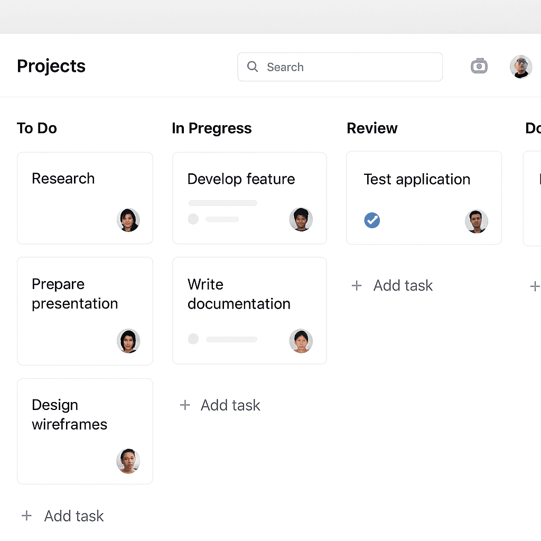The height and width of the screenshot is (541, 541).
Task: Open the user profile avatar in the header
Action: (x=520, y=67)
